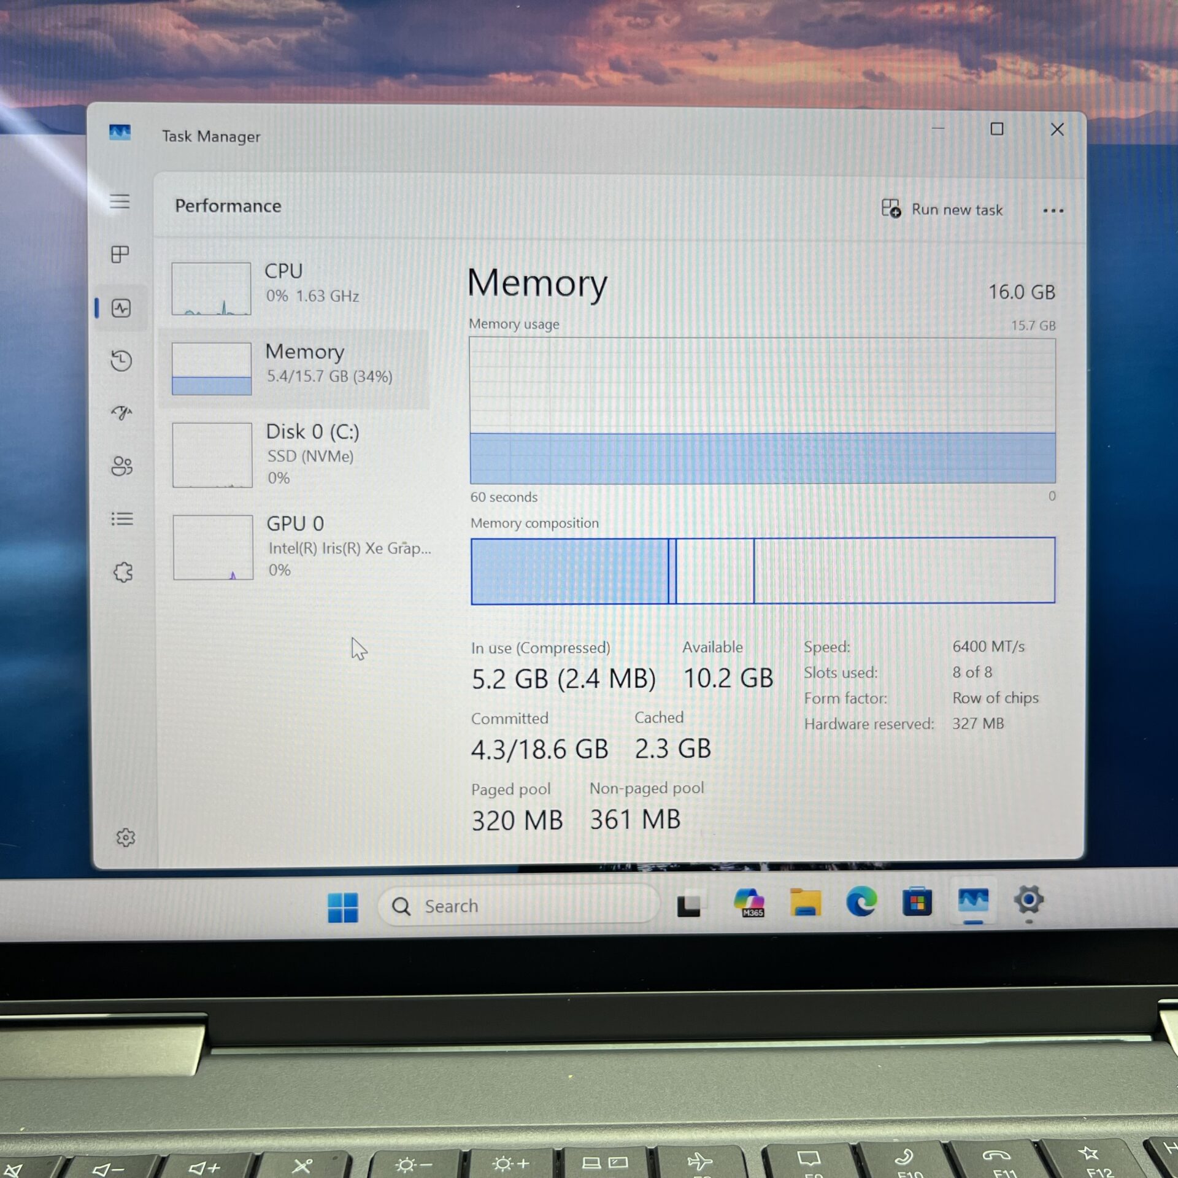Open the Details list icon
This screenshot has height=1178, width=1178.
click(x=122, y=519)
